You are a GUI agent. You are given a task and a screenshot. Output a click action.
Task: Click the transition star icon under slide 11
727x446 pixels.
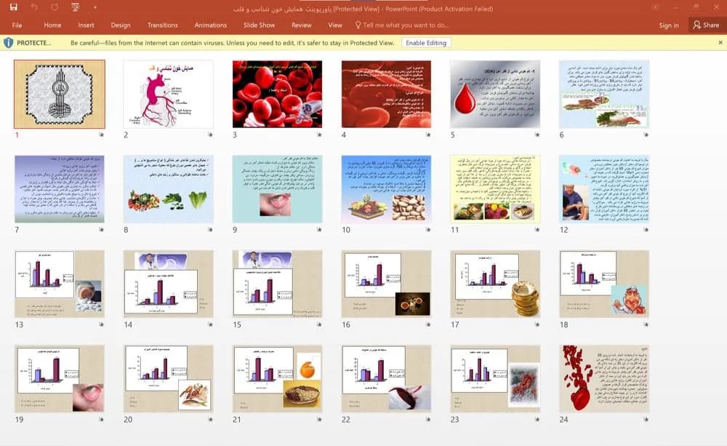coord(537,230)
